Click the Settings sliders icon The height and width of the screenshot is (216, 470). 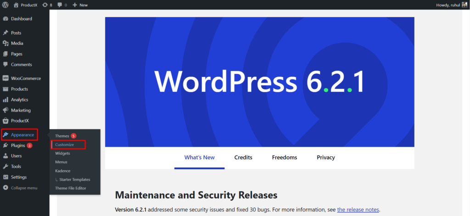(6, 177)
